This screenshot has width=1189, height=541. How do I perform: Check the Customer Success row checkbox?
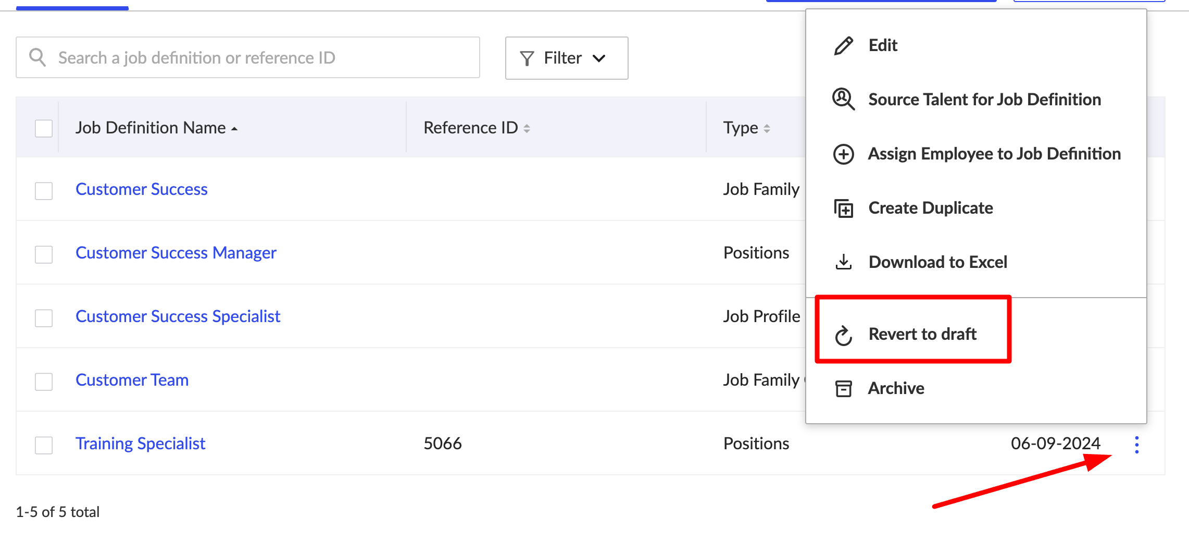click(x=44, y=191)
